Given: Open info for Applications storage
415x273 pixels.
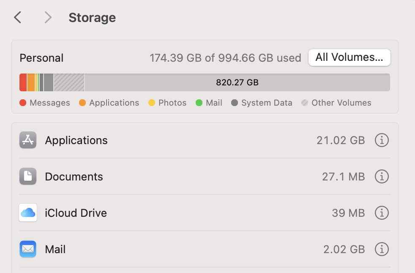Looking at the screenshot, I should 382,140.
